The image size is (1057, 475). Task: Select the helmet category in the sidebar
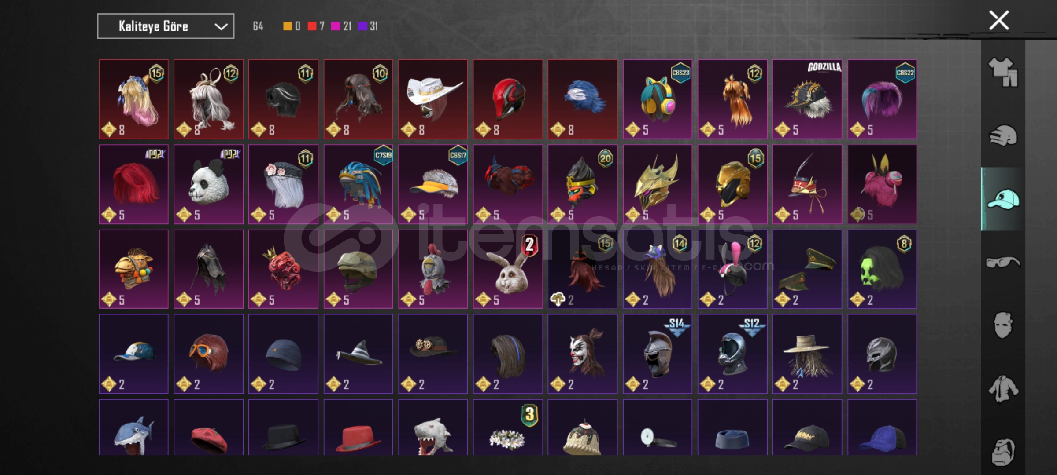1003,135
